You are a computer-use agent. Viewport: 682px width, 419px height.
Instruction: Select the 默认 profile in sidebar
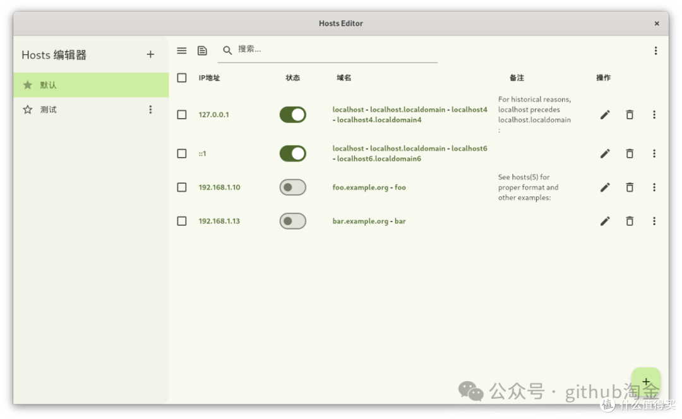point(91,85)
